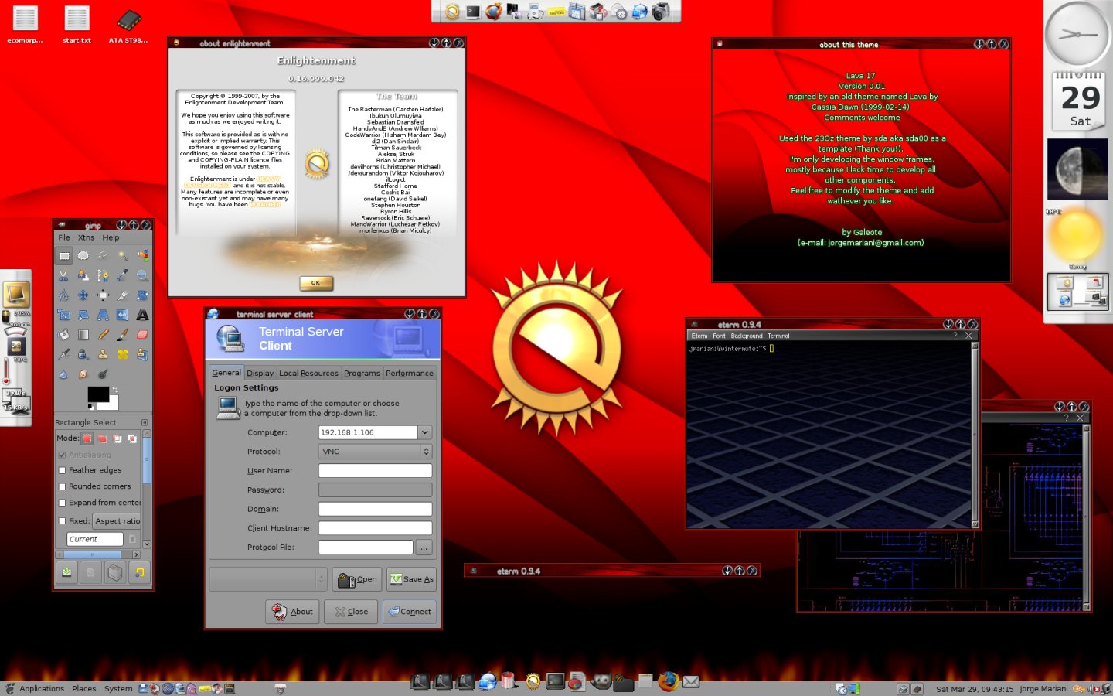Select the Eraser tool in GIMP
This screenshot has height=696, width=1113.
click(142, 335)
